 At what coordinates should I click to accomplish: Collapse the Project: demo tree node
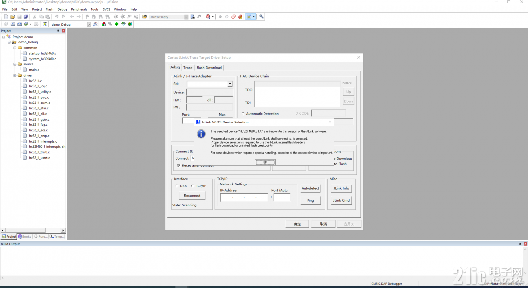click(4, 37)
